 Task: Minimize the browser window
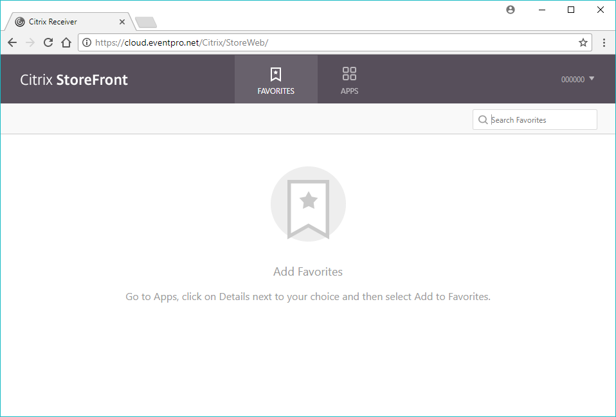click(x=542, y=10)
